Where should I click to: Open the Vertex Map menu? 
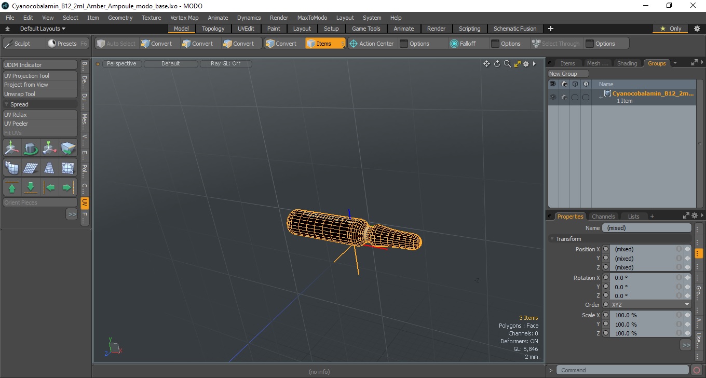[184, 18]
